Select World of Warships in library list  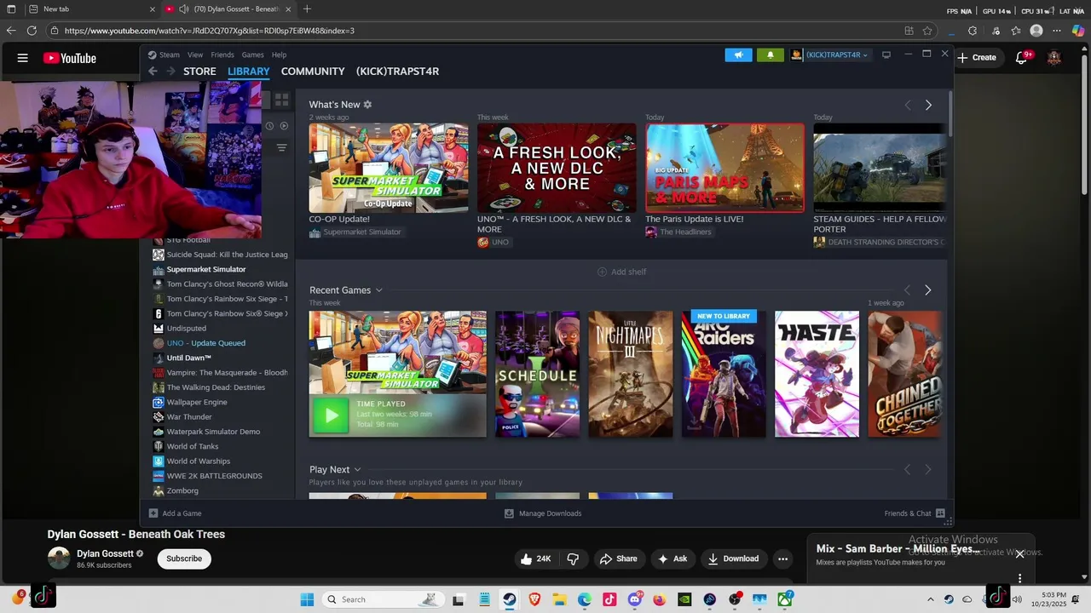click(x=198, y=461)
